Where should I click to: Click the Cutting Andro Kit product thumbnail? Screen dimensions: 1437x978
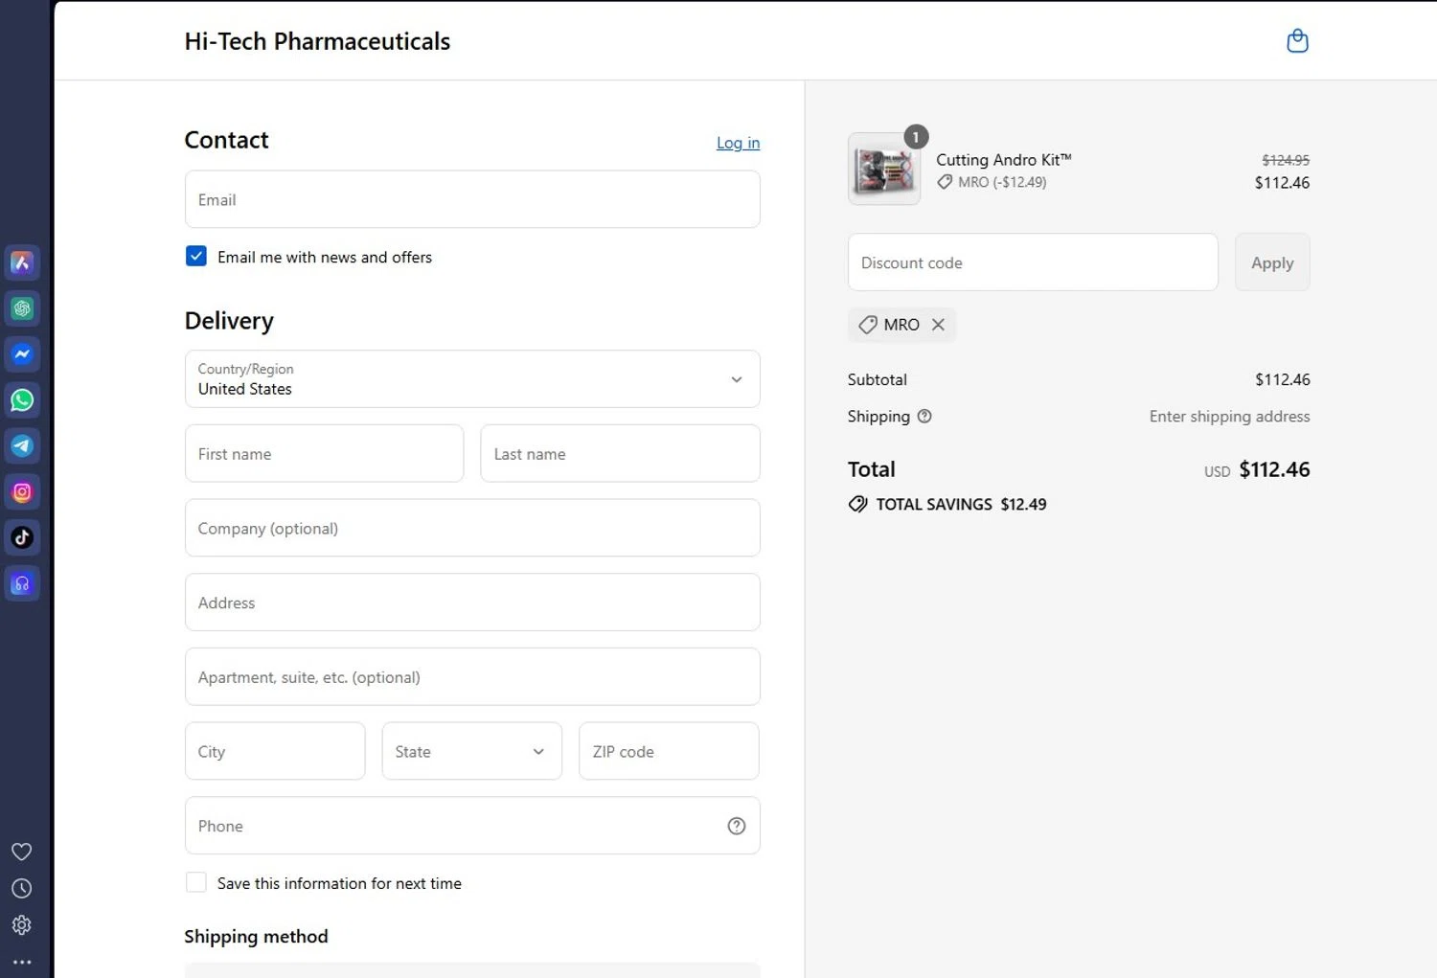[884, 170]
